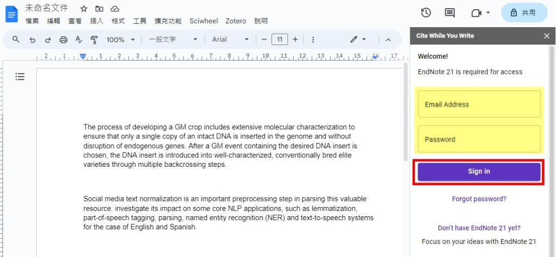The height and width of the screenshot is (257, 556).
Task: Redo the last action
Action: coord(48,40)
